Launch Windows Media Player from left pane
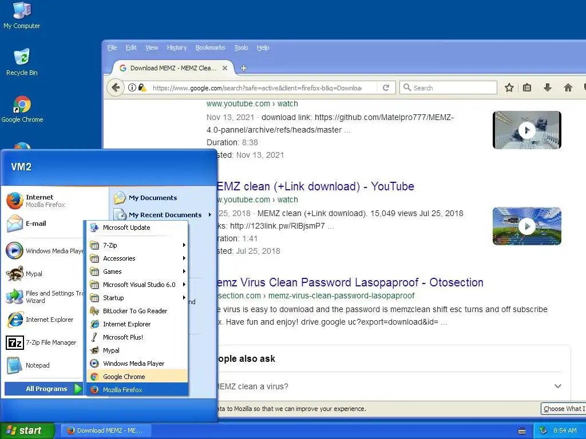The image size is (586, 439). (44, 251)
